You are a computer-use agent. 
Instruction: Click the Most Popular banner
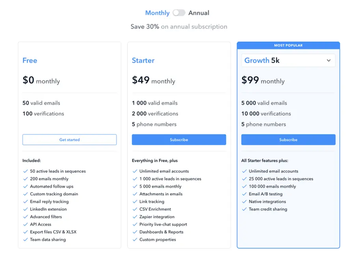click(288, 45)
